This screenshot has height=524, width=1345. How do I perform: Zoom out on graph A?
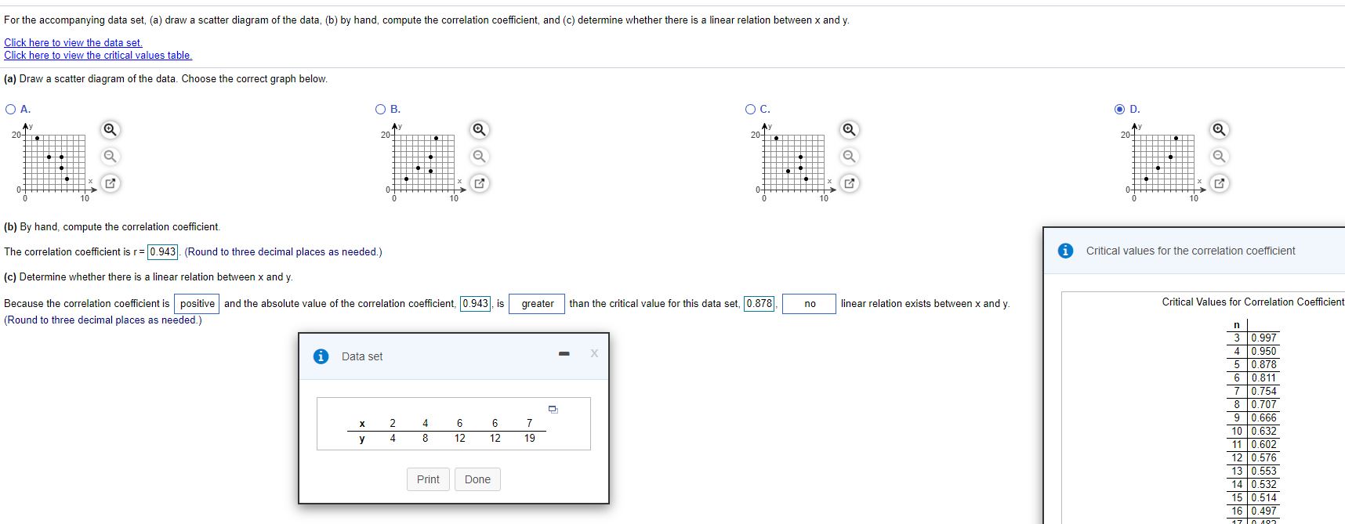point(111,156)
